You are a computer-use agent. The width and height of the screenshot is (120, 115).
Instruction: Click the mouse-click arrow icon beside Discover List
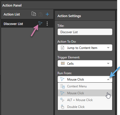[40, 23]
